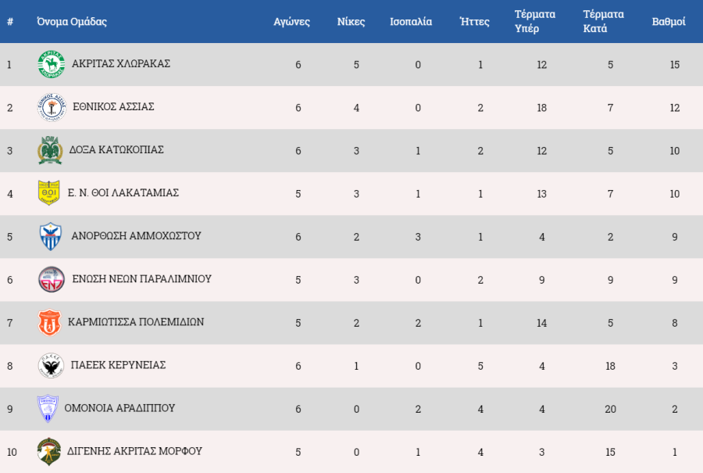This screenshot has width=703, height=473.
Task: Open team name ΑΝΟΡΘΩΣΗ ΑΜΜΟΧΩΣΤΟΥ
Action: 136,236
